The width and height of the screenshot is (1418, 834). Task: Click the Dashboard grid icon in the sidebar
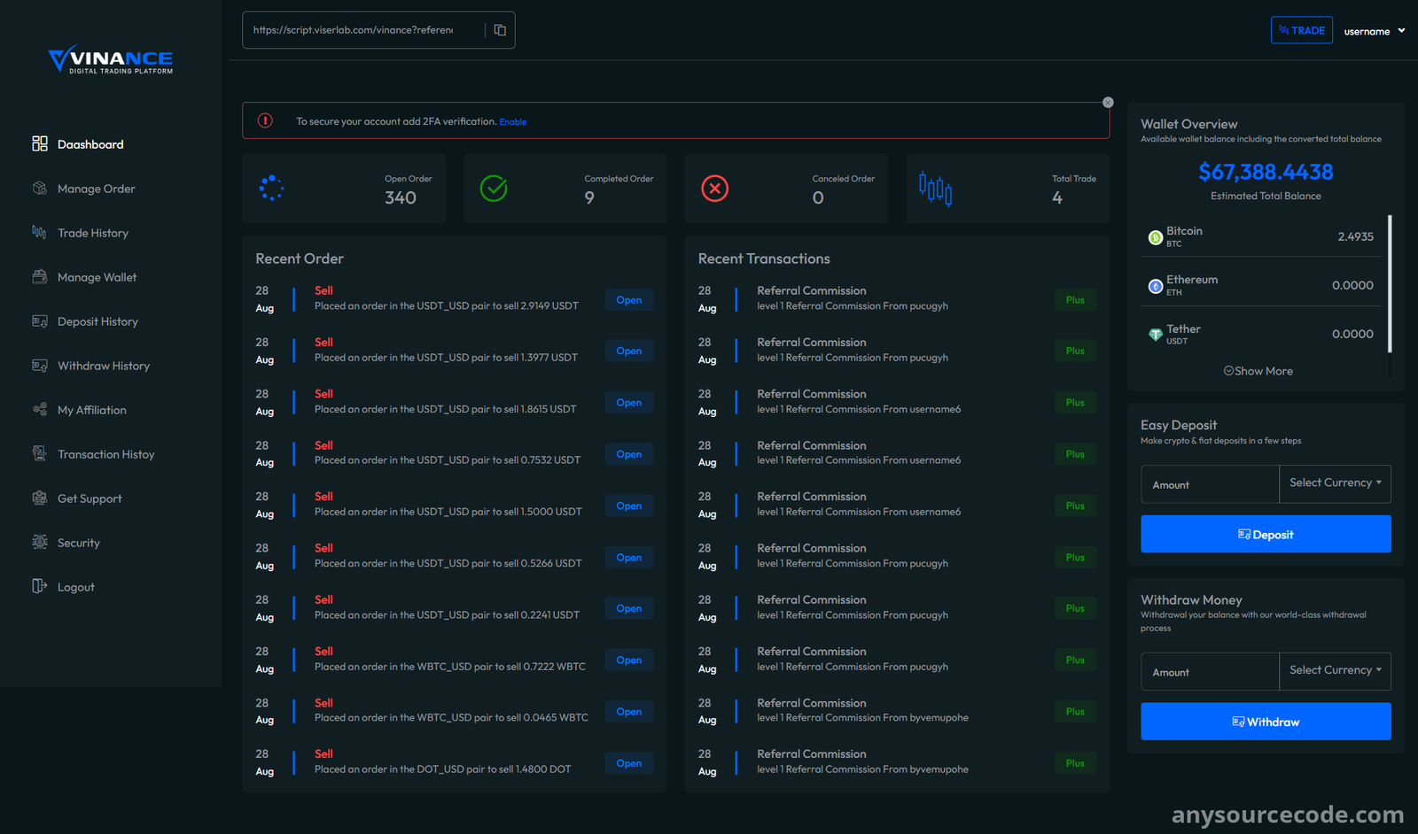(x=40, y=143)
